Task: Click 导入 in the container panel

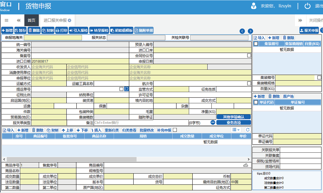Action: [x=260, y=38]
